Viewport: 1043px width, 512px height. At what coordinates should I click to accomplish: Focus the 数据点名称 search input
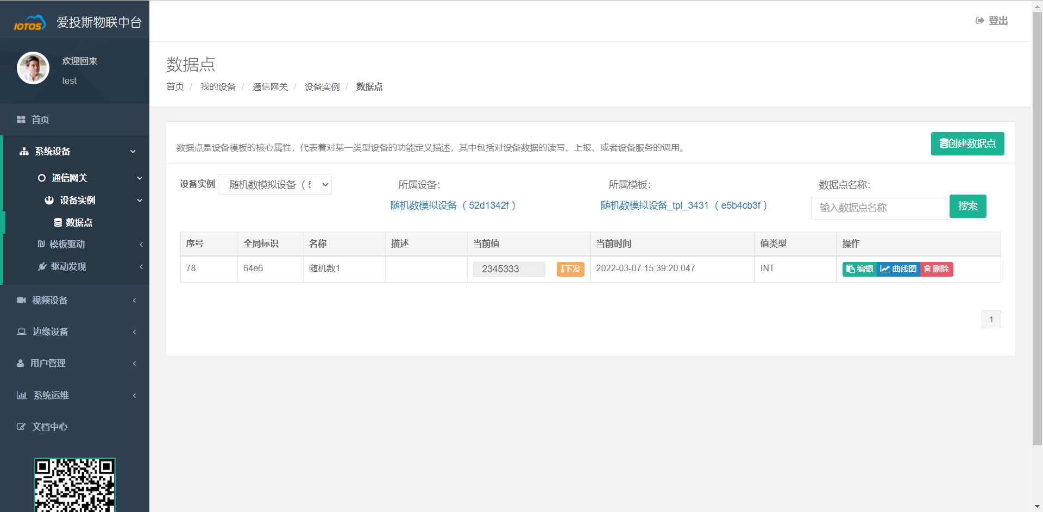878,208
